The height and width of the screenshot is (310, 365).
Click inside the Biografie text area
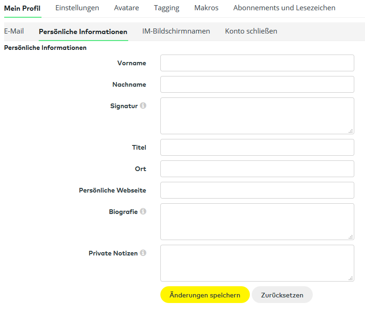tap(257, 221)
